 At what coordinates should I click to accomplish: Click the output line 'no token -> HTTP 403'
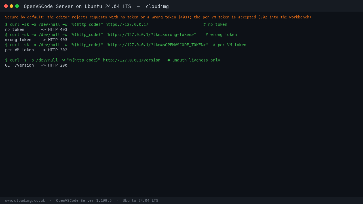tap(36, 29)
